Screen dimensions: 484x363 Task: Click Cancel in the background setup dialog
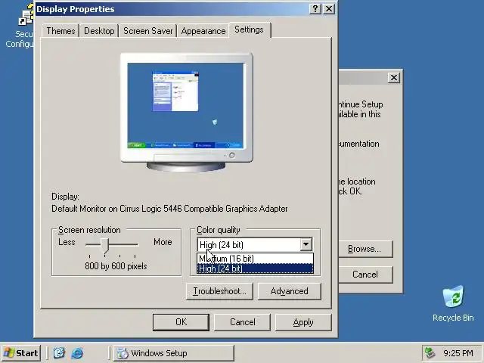pyautogui.click(x=365, y=275)
